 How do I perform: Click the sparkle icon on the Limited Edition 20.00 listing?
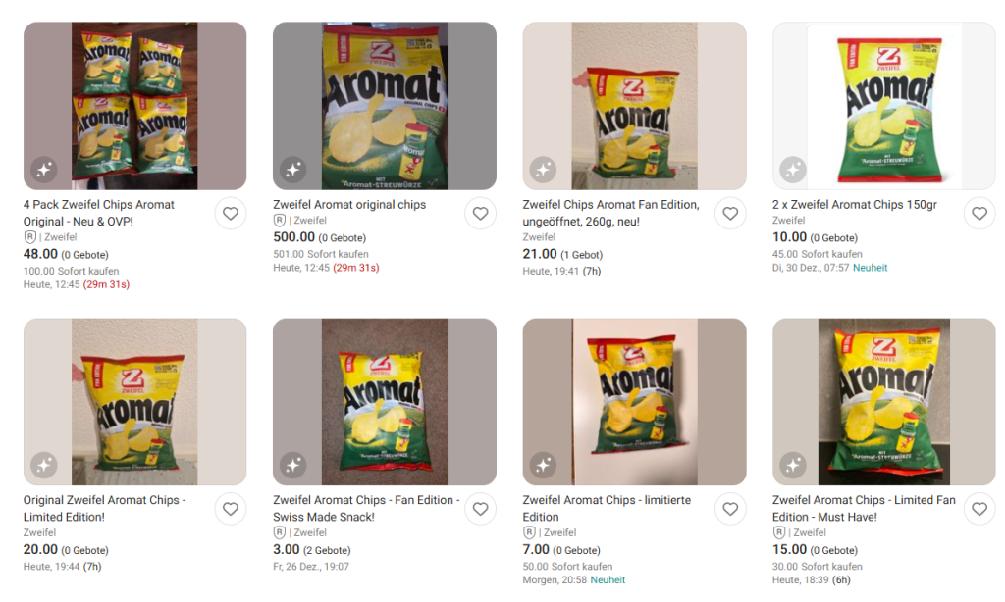coord(43,466)
